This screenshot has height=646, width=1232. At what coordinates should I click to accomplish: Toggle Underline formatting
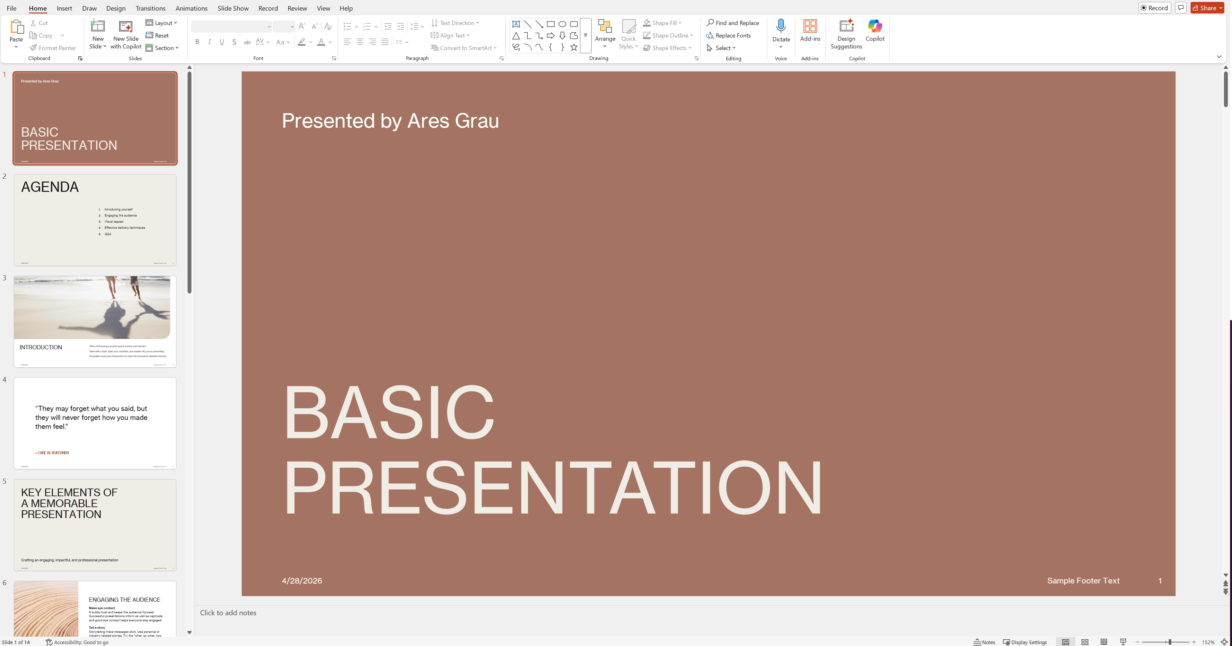[222, 42]
